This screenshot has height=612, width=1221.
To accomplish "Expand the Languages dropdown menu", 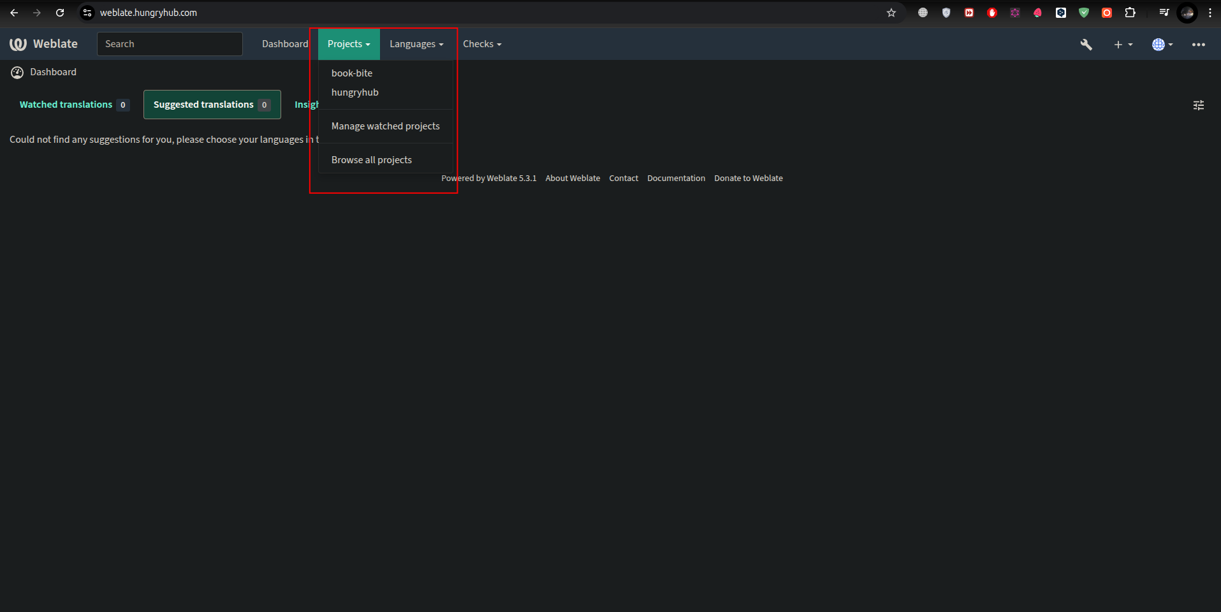I will tap(416, 44).
